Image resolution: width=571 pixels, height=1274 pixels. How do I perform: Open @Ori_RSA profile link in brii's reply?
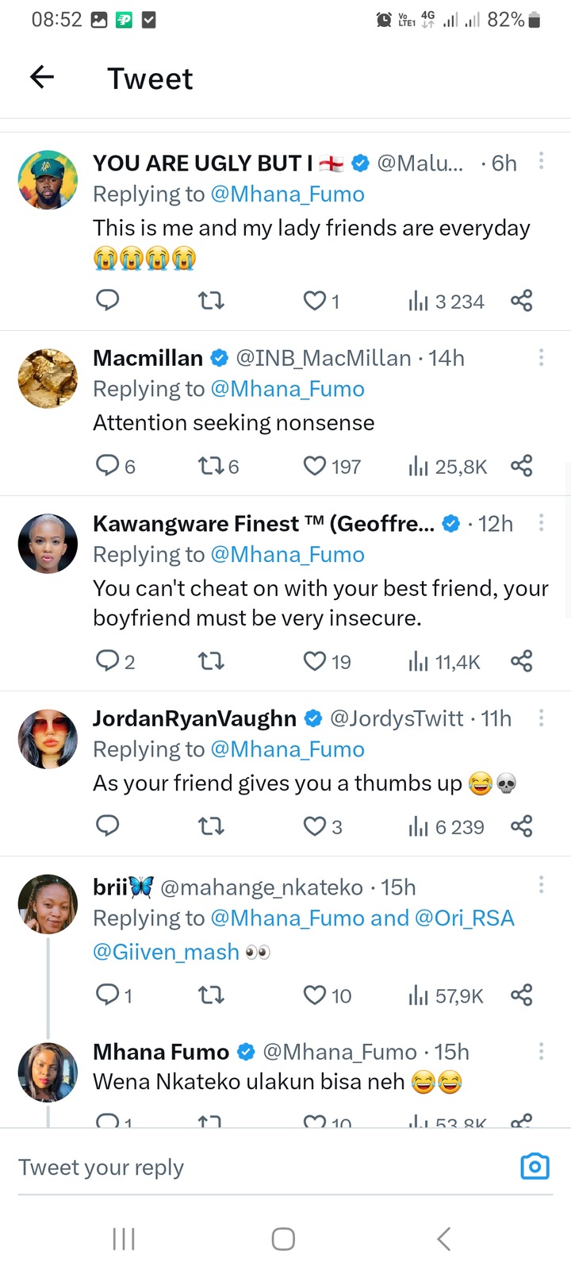(x=464, y=918)
